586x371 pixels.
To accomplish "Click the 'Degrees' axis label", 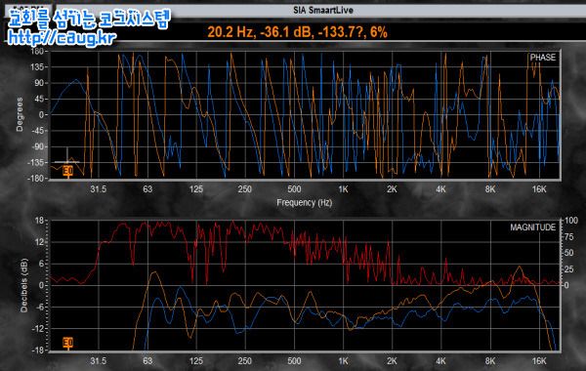I will 20,114.
